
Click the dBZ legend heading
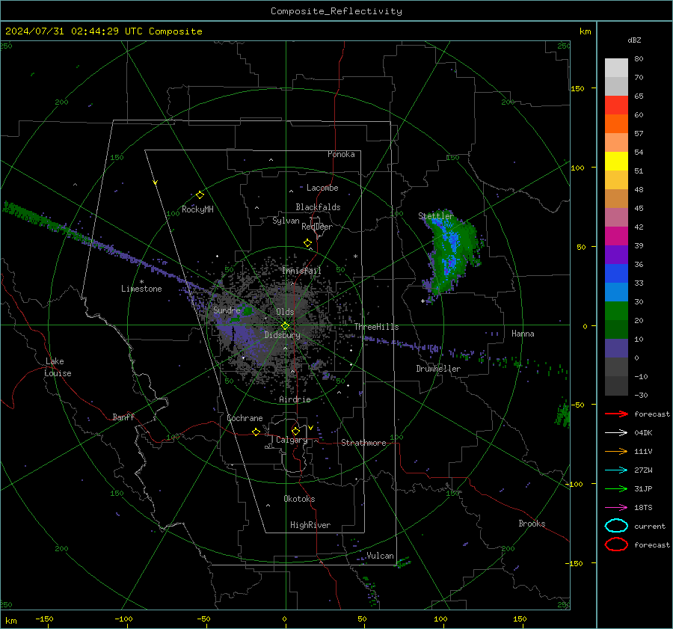[x=634, y=40]
